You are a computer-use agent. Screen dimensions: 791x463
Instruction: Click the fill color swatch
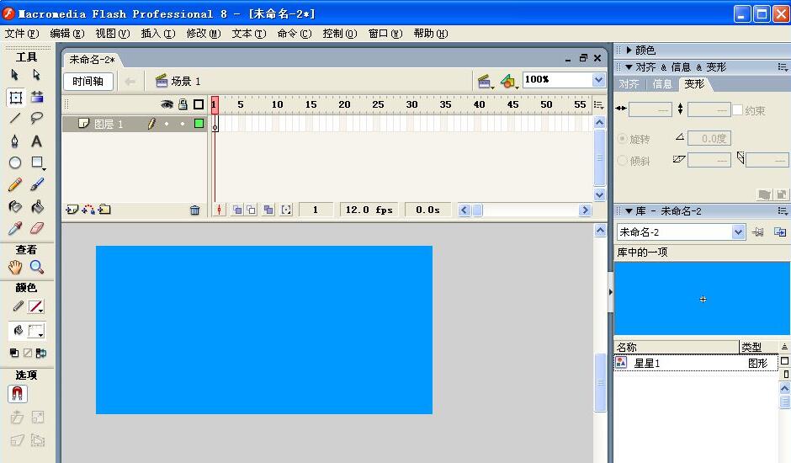coord(35,332)
